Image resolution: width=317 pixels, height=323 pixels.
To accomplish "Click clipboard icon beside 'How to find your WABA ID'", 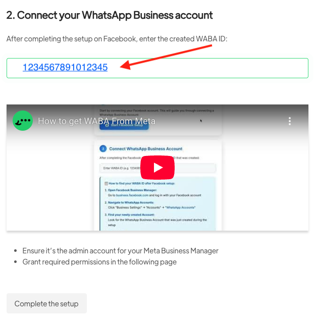I will (x=106, y=183).
